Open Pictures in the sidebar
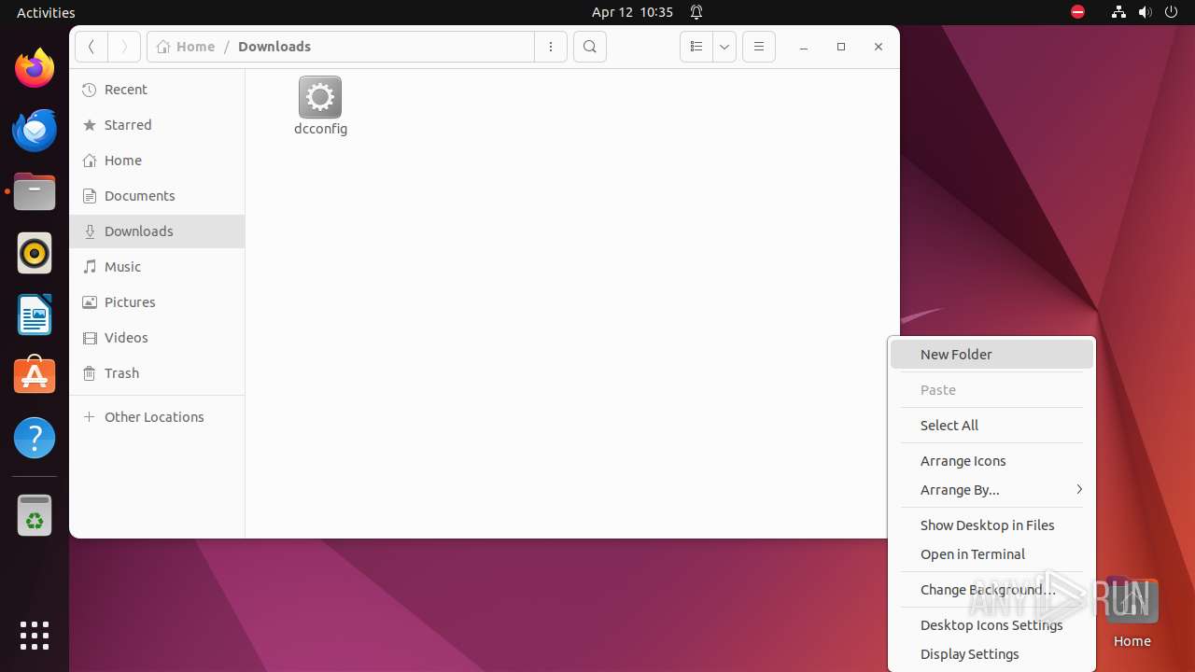The height and width of the screenshot is (672, 1195). pos(157,302)
